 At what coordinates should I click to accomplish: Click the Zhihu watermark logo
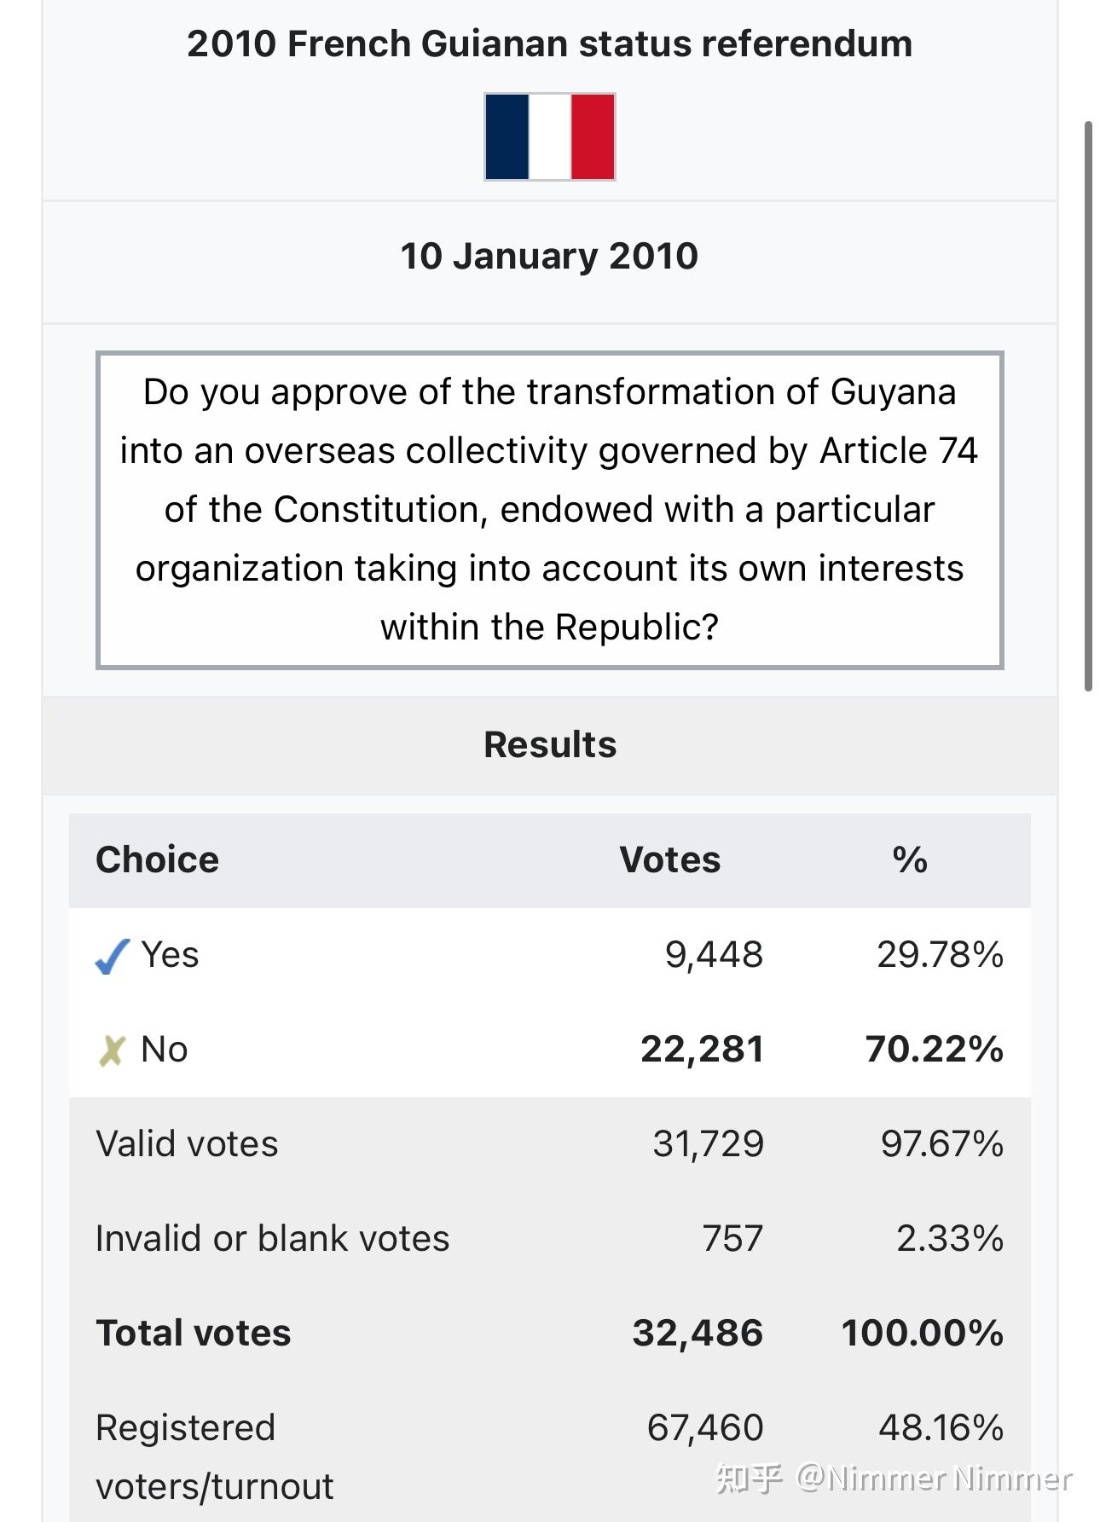pyautogui.click(x=749, y=1478)
